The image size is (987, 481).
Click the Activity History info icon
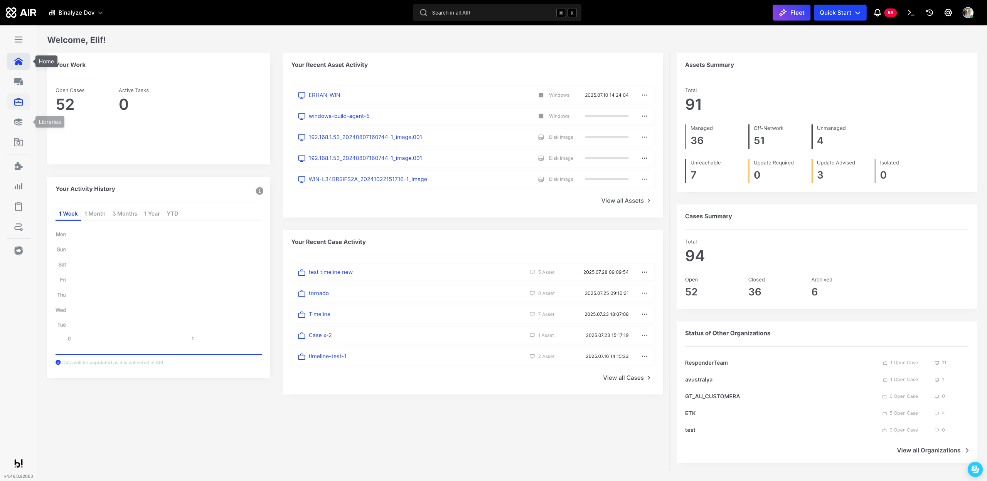pyautogui.click(x=259, y=191)
